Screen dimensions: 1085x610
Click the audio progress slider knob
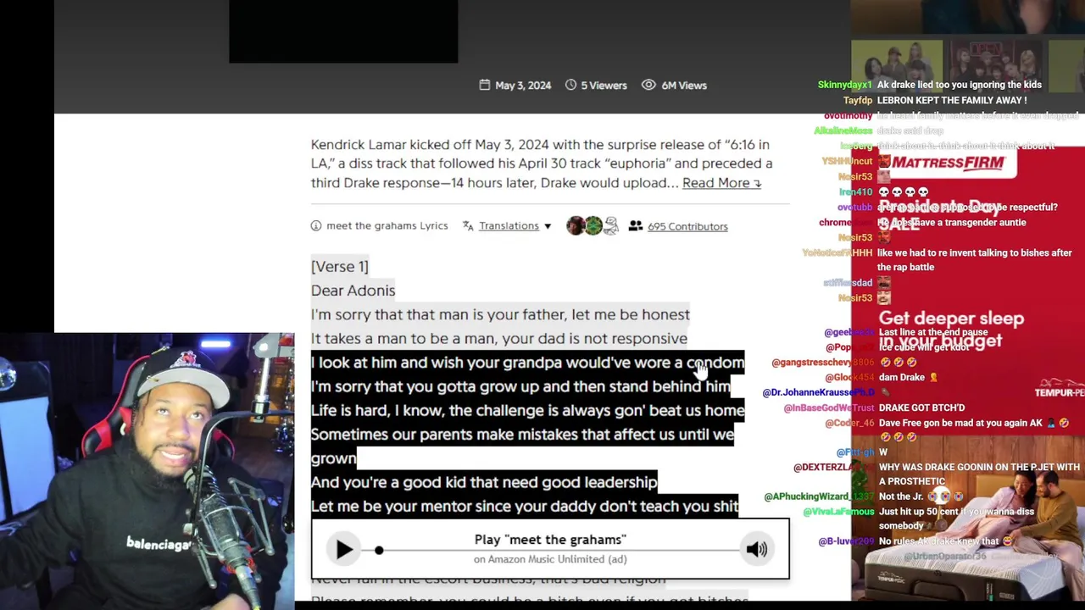[379, 550]
